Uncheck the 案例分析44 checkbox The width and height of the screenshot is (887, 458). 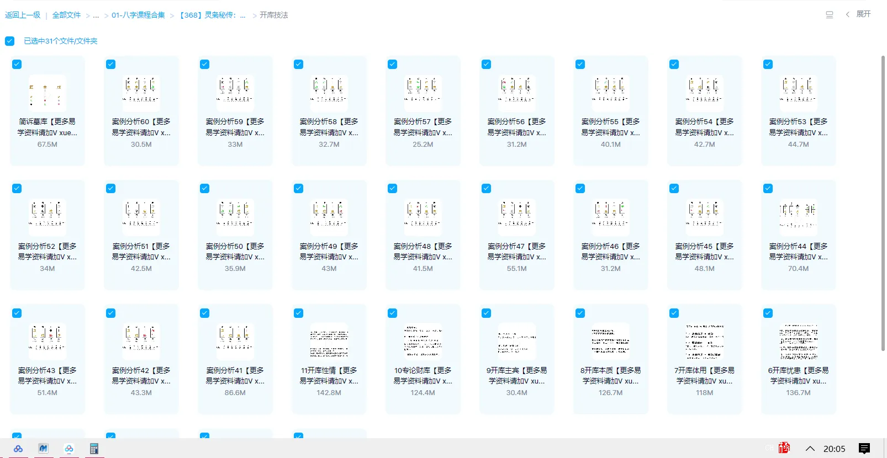pos(768,189)
